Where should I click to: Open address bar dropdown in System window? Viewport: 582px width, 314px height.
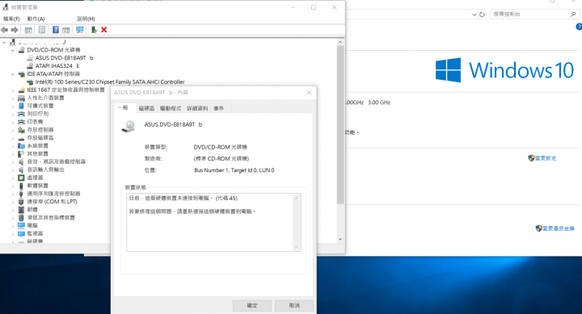tap(474, 15)
